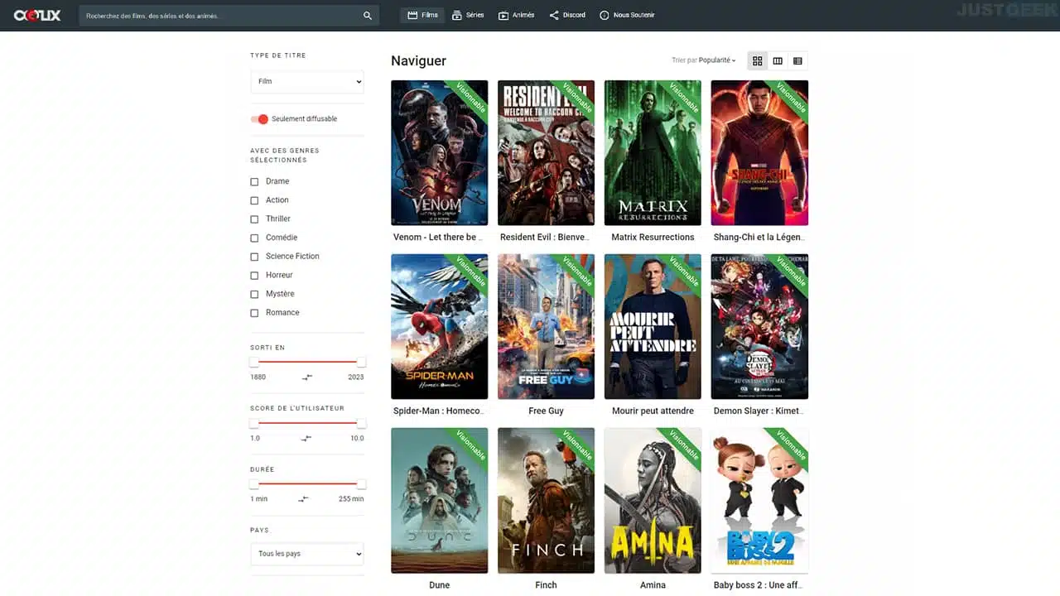Check the Horreur genre box
Viewport: 1060px width, 596px height.
click(254, 275)
